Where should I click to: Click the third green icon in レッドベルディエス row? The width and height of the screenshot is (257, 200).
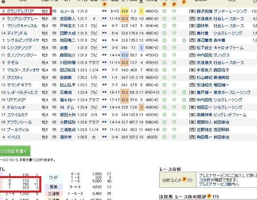pos(184,93)
